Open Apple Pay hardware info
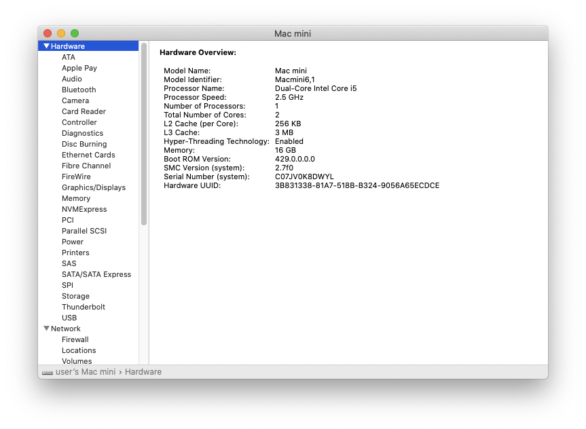This screenshot has height=429, width=586. point(79,68)
